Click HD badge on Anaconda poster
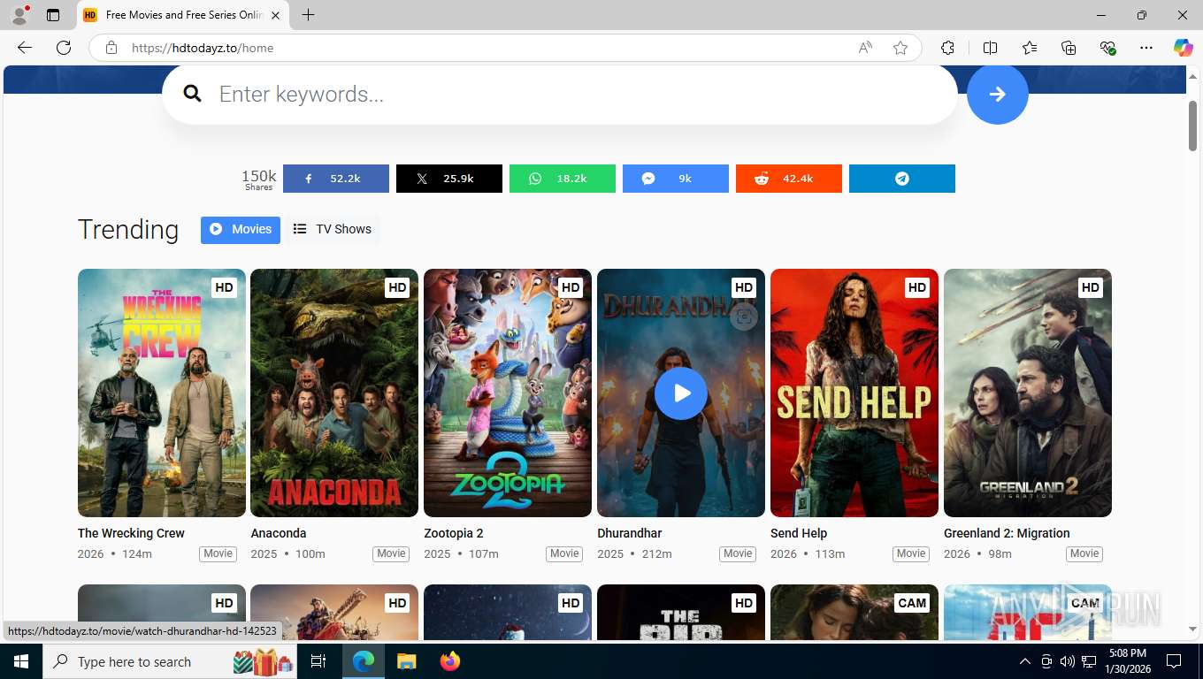This screenshot has height=679, width=1203. (397, 287)
